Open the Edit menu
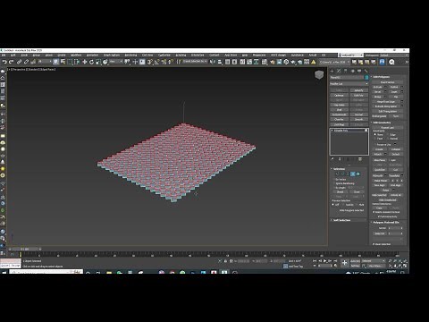This screenshot has height=322, width=429. pyautogui.click(x=13, y=55)
